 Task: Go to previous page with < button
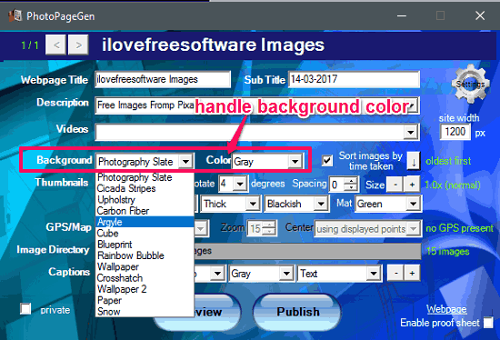coord(55,45)
